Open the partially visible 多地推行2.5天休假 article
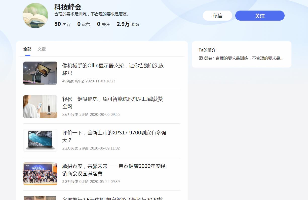 tap(113, 198)
